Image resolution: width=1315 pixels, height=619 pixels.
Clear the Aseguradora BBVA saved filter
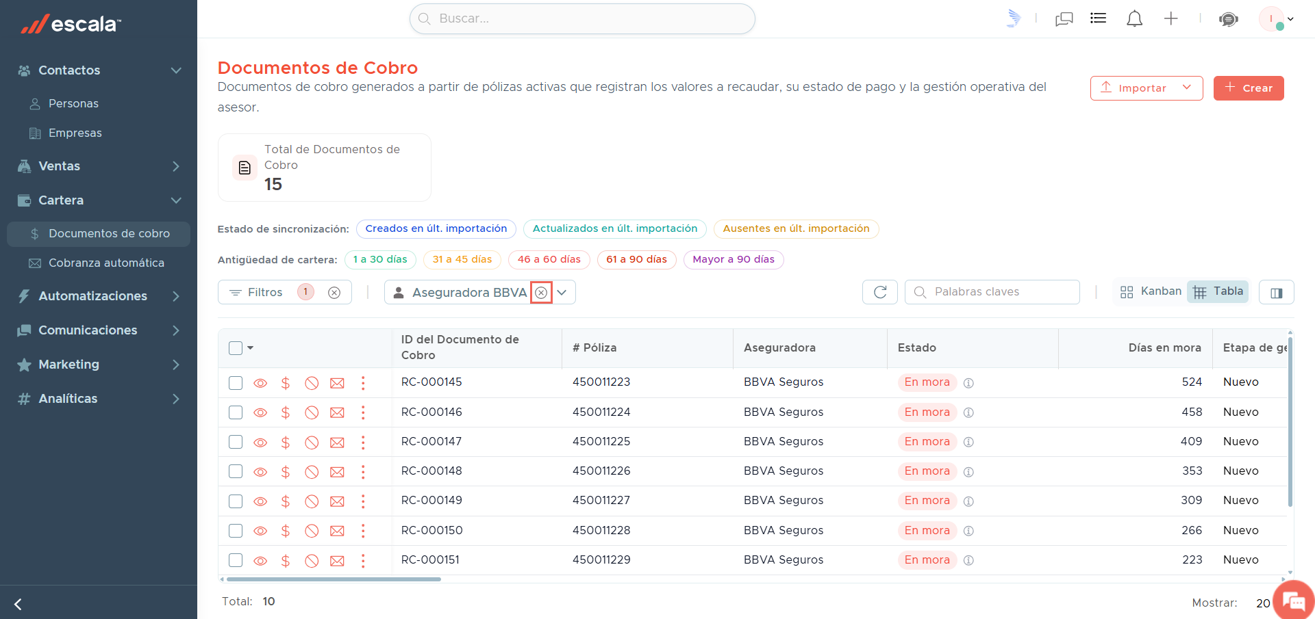click(541, 293)
